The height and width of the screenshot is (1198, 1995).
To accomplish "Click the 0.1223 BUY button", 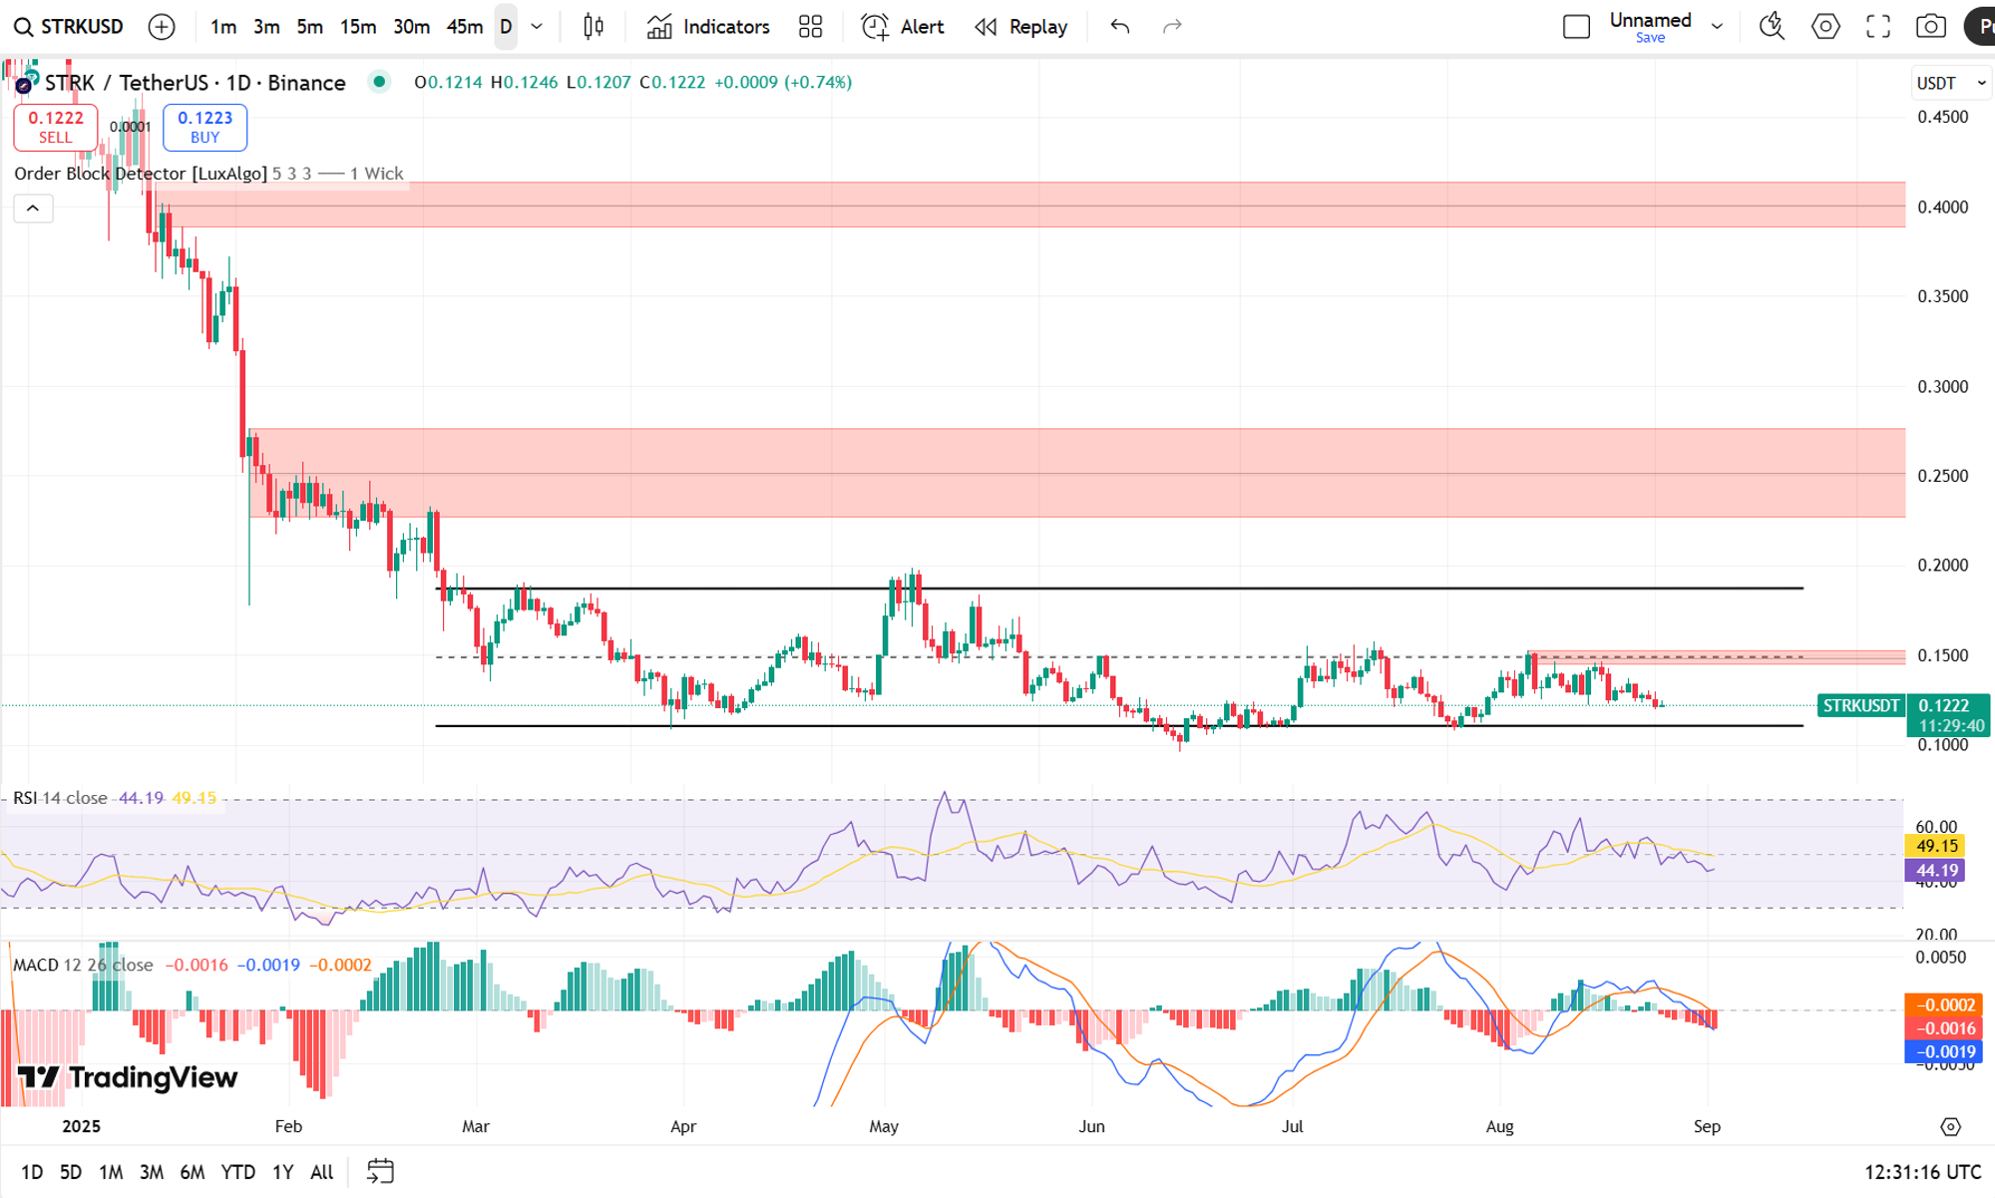I will point(204,127).
